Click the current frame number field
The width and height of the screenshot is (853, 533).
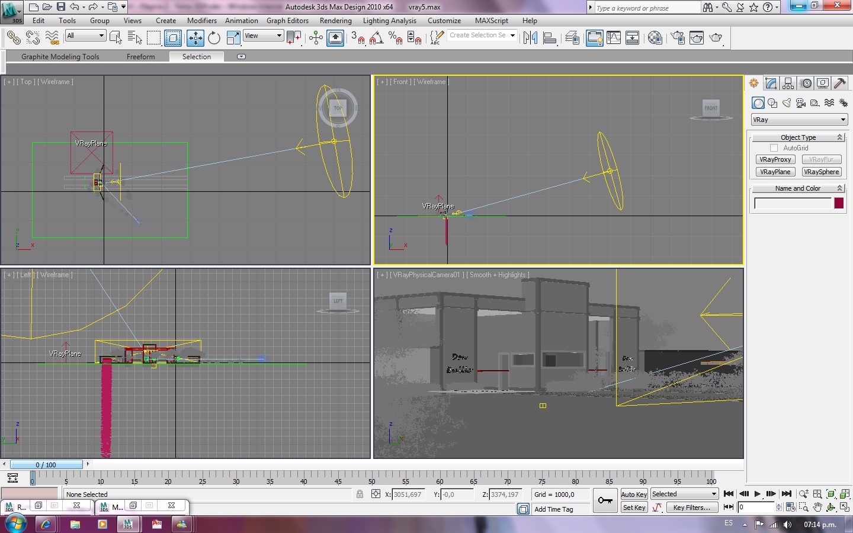756,507
